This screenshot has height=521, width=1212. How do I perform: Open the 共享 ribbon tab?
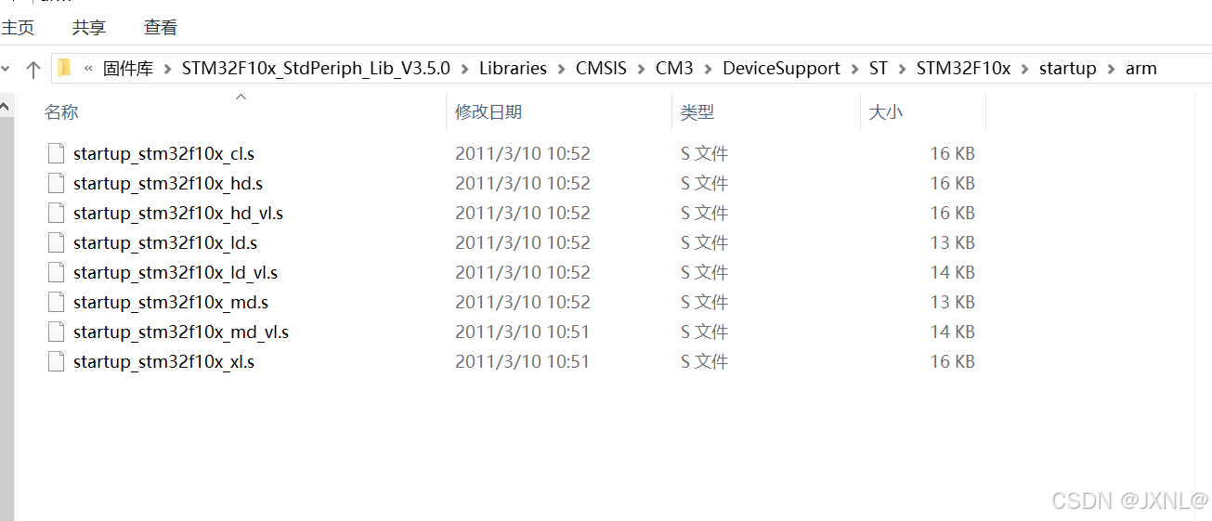pyautogui.click(x=89, y=28)
